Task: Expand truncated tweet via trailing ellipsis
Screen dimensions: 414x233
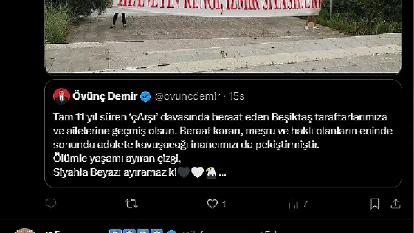Action: (223, 174)
